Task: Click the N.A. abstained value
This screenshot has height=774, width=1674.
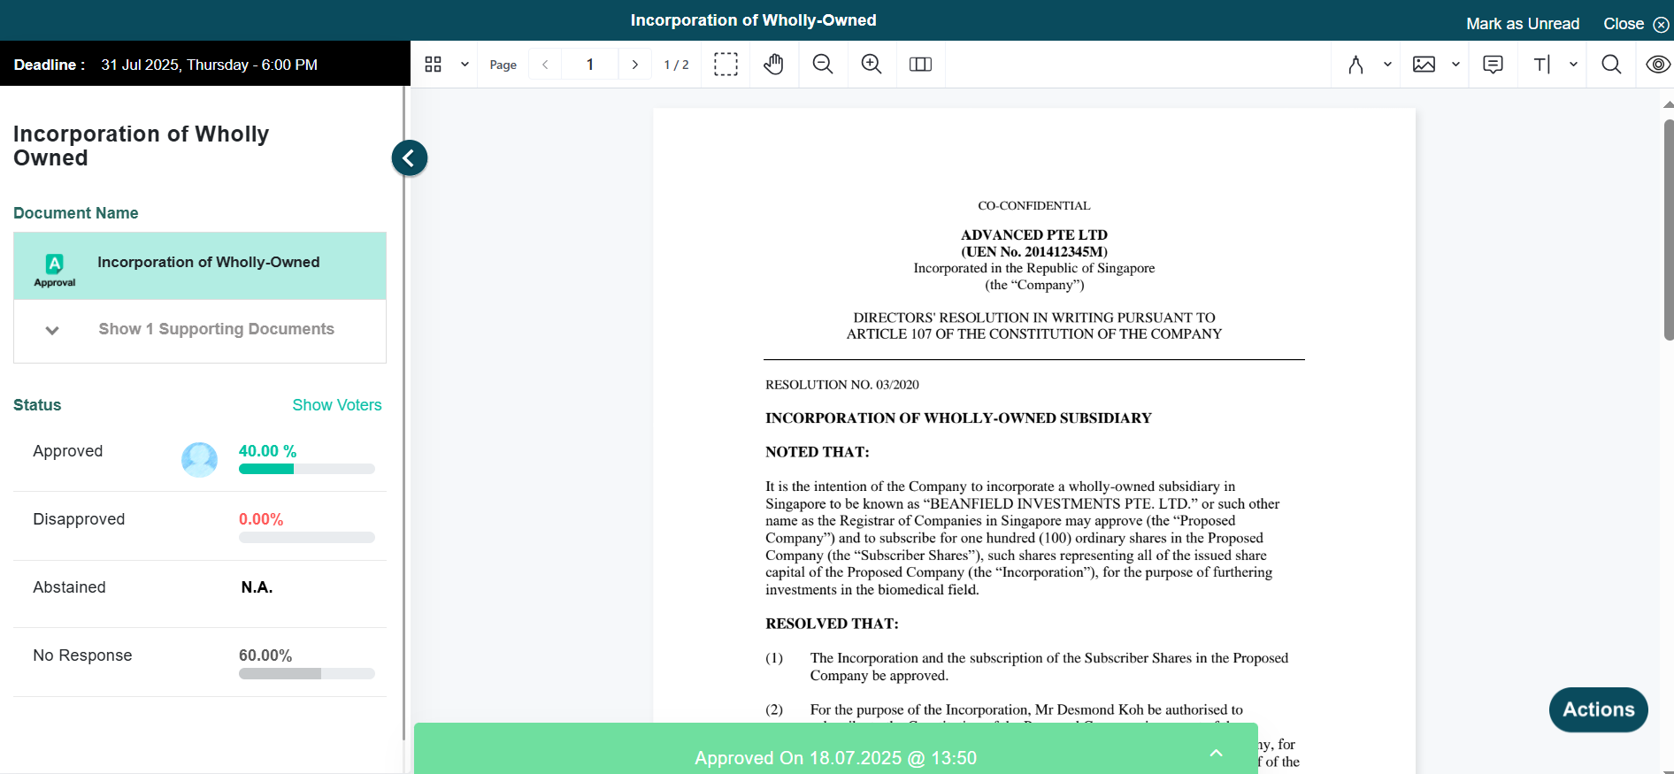Action: [x=257, y=587]
